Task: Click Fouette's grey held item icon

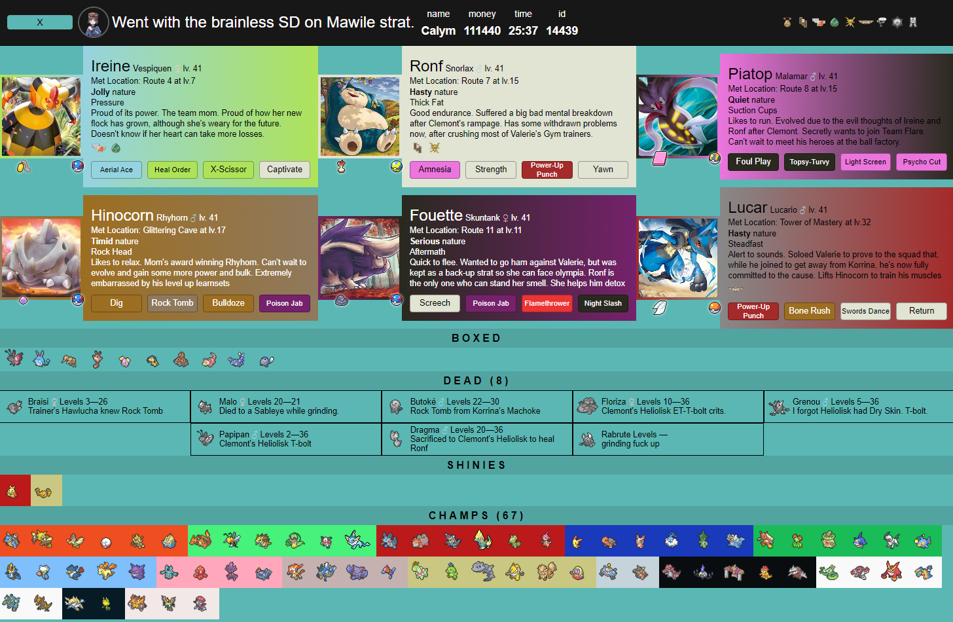Action: tap(341, 300)
